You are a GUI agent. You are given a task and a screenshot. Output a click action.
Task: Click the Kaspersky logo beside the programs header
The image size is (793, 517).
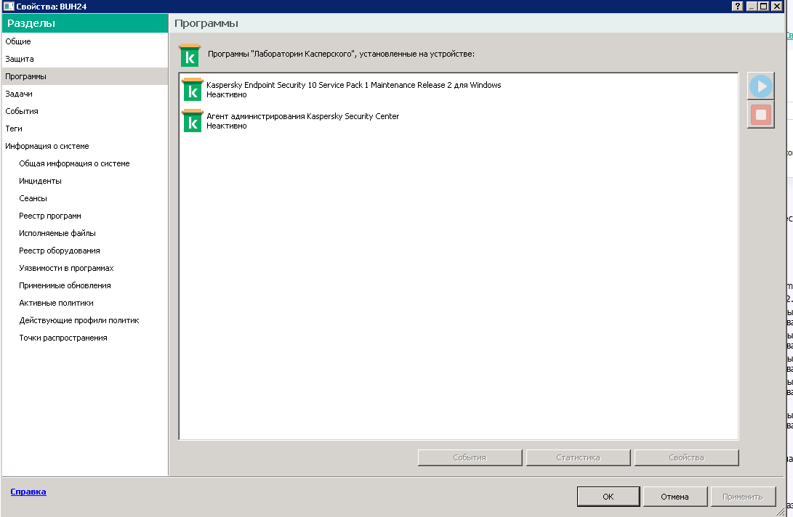point(190,55)
